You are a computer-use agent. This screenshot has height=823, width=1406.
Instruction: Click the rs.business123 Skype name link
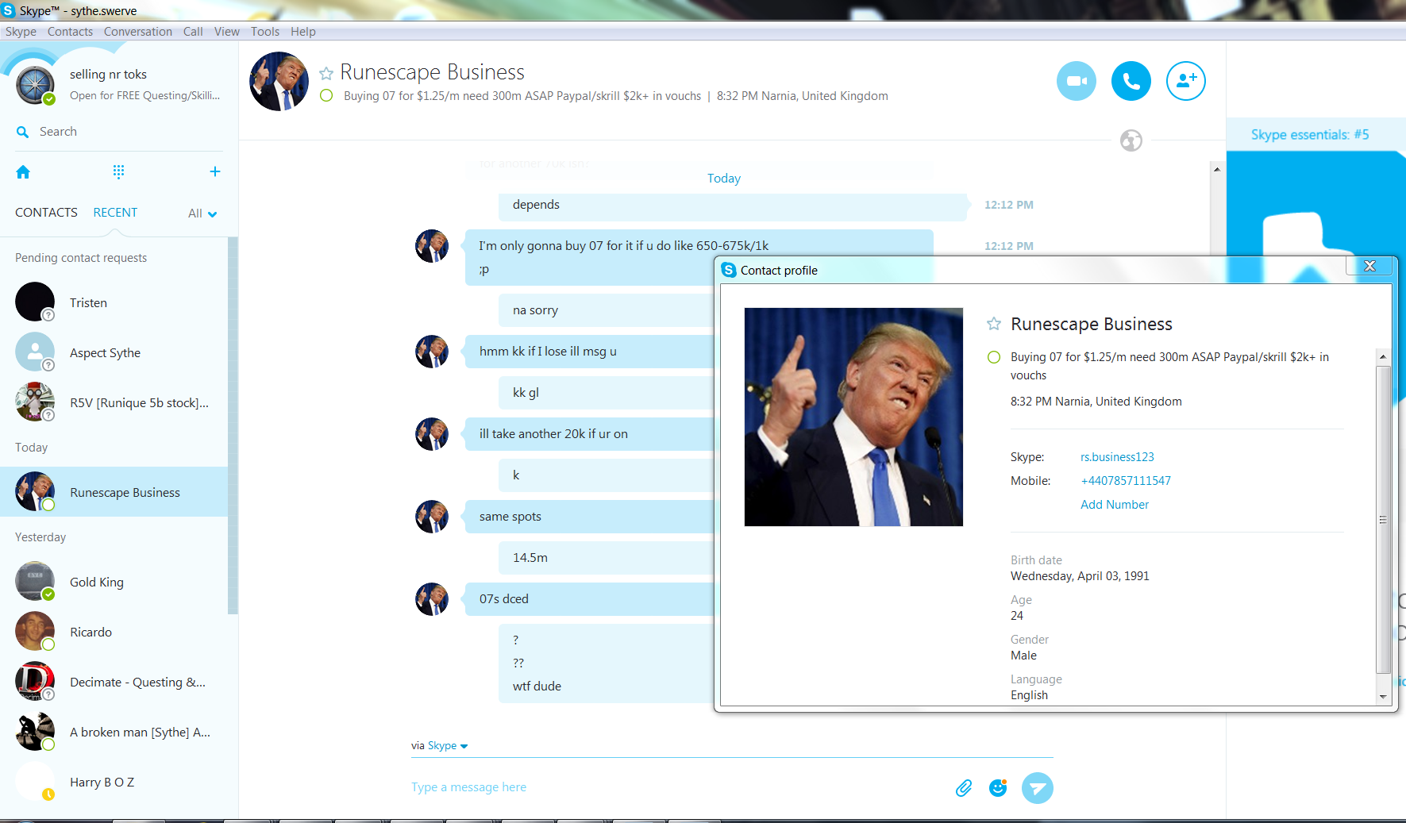pyautogui.click(x=1117, y=457)
